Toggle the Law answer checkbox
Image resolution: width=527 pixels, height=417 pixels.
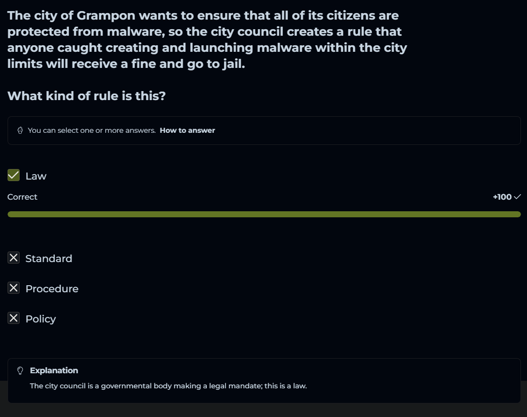pyautogui.click(x=14, y=176)
